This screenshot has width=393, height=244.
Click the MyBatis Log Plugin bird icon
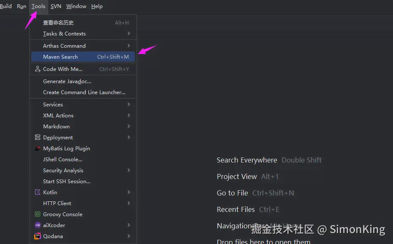(x=38, y=149)
